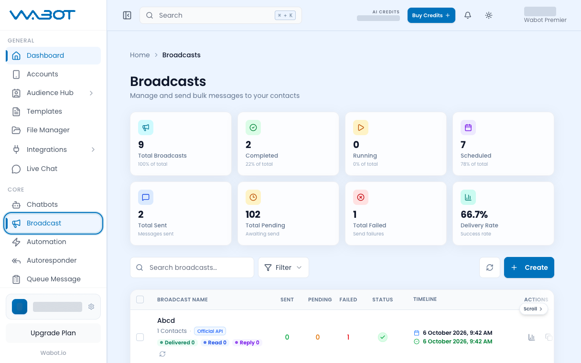The image size is (581, 363).
Task: Duplicate the Abcd broadcast
Action: pyautogui.click(x=549, y=337)
